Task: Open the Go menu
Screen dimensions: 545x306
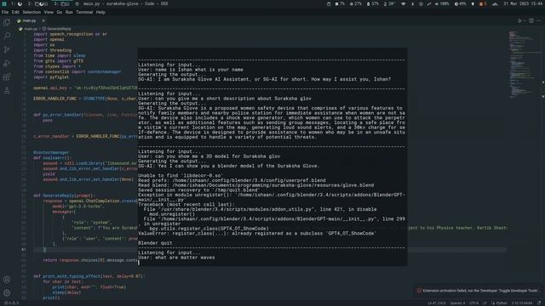Action: (60, 12)
